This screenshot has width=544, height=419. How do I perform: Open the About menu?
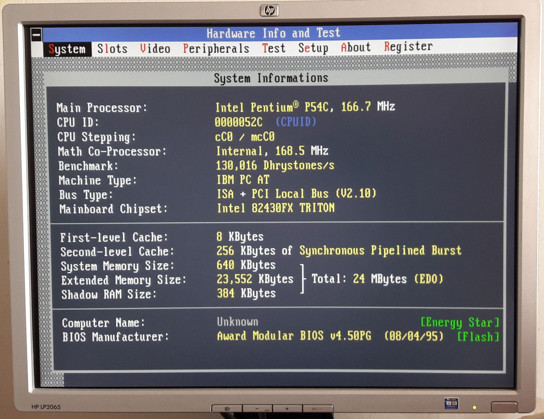356,47
